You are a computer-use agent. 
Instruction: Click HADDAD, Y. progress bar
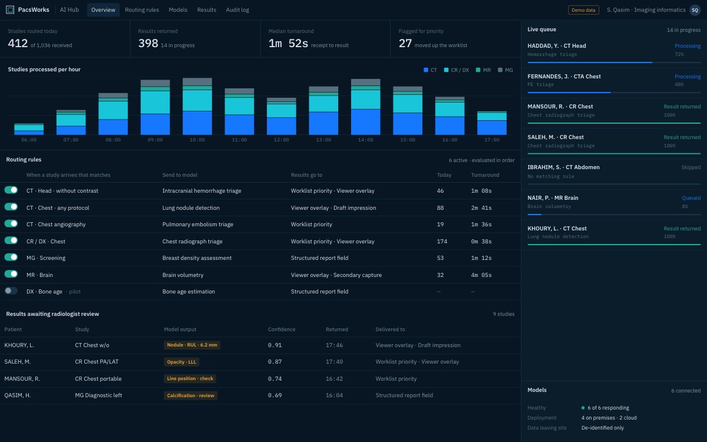pos(614,62)
